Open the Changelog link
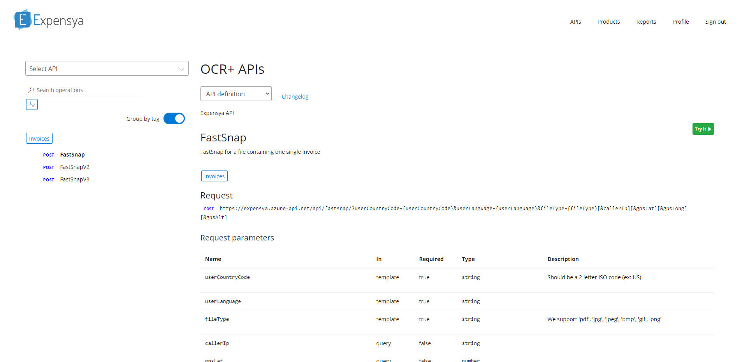This screenshot has width=740, height=362. tap(295, 97)
